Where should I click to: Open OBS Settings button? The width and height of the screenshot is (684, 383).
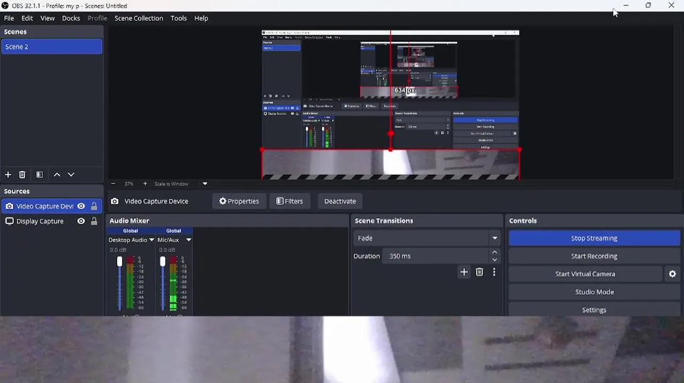(595, 310)
